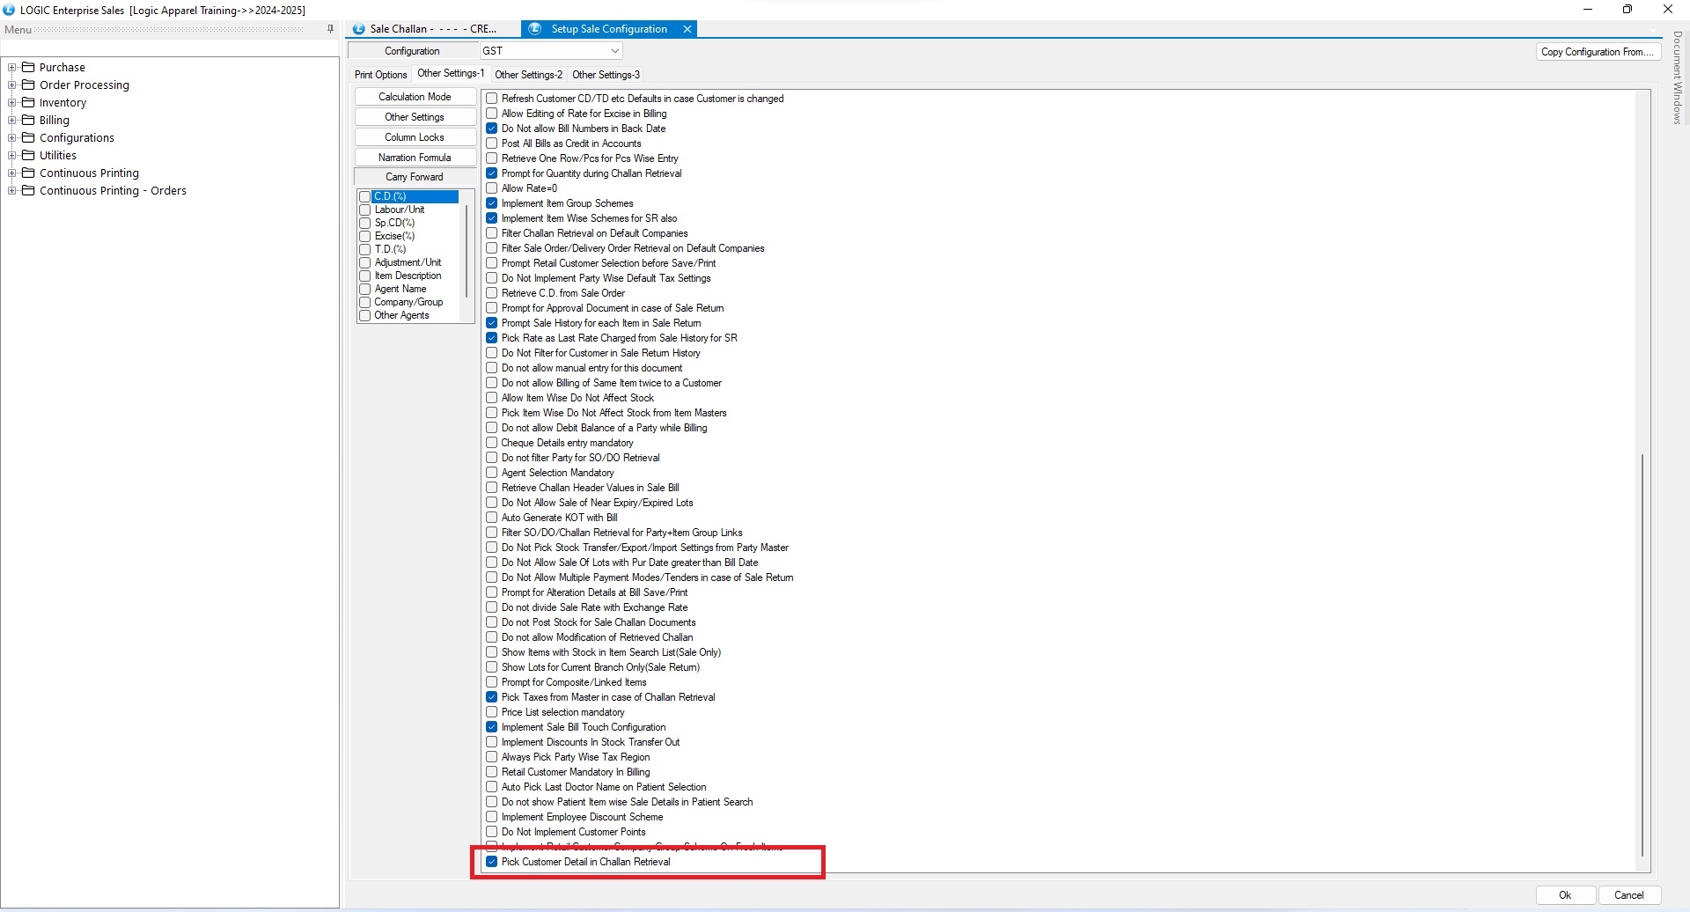
Task: Open the GST configuration dropdown
Action: [x=614, y=51]
